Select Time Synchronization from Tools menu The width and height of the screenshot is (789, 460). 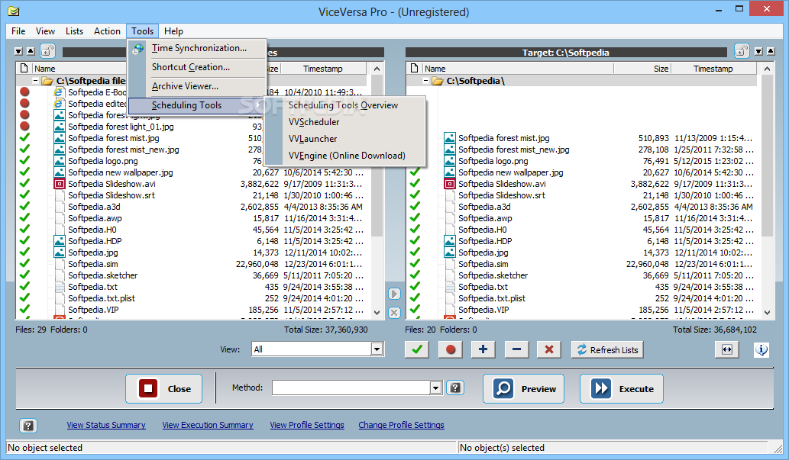199,48
